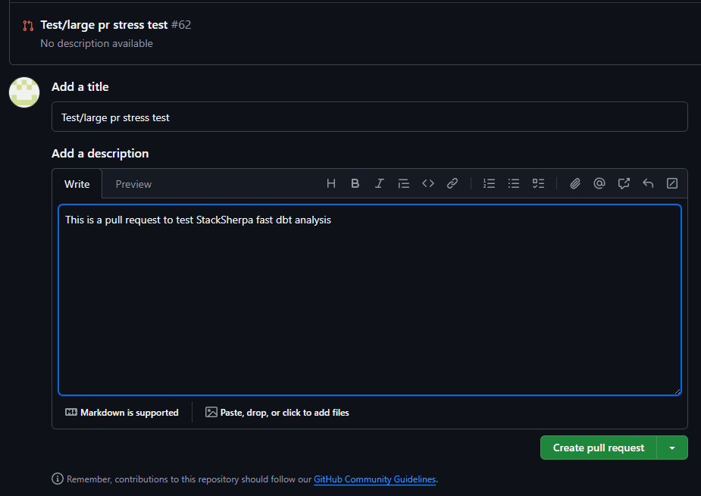
Task: Mention a user with the @ icon
Action: click(599, 182)
